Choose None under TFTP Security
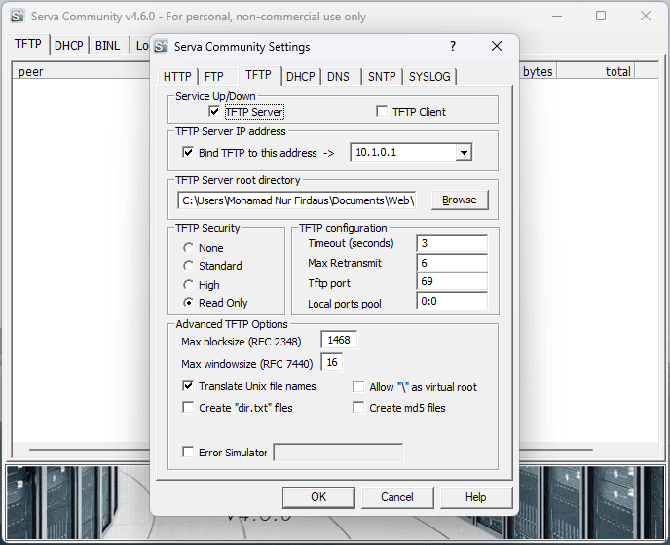 188,248
